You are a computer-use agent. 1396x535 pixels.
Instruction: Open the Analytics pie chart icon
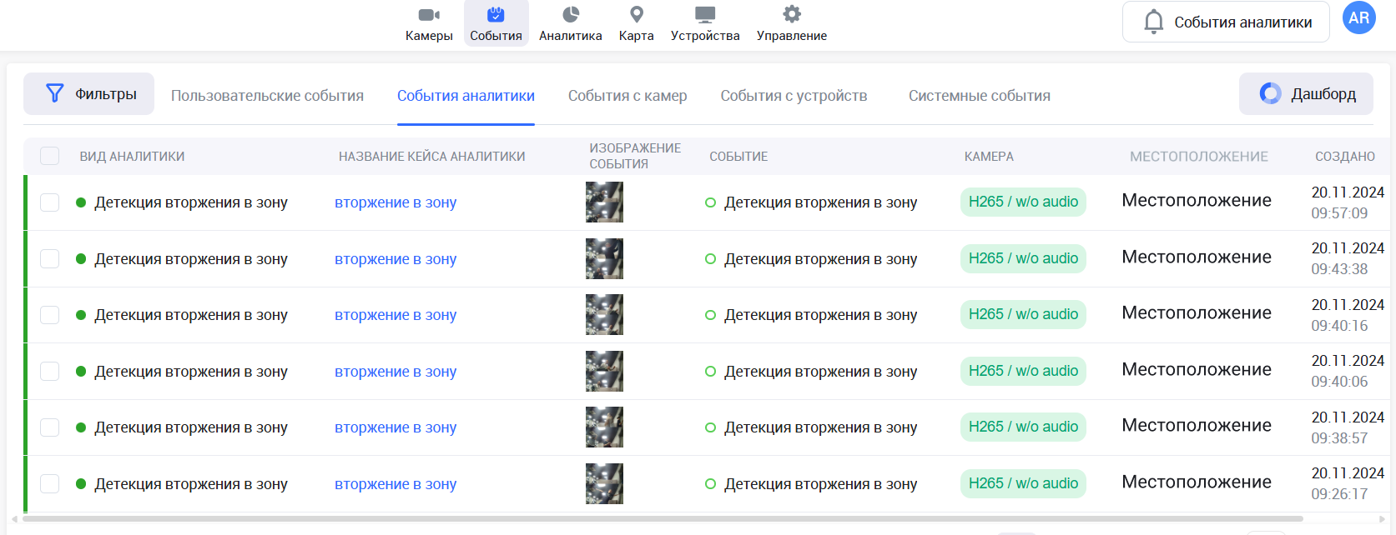click(x=571, y=15)
